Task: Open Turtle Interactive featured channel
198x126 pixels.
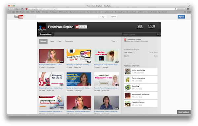Action: (141, 79)
